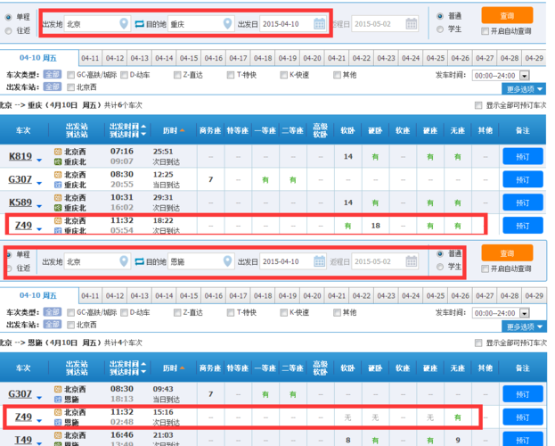The width and height of the screenshot is (555, 446).
Task: Expand Z49 details arrow in 恩施 results
Action: pos(39,420)
